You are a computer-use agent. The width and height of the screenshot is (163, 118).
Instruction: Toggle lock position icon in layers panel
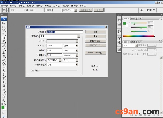pos(135,54)
